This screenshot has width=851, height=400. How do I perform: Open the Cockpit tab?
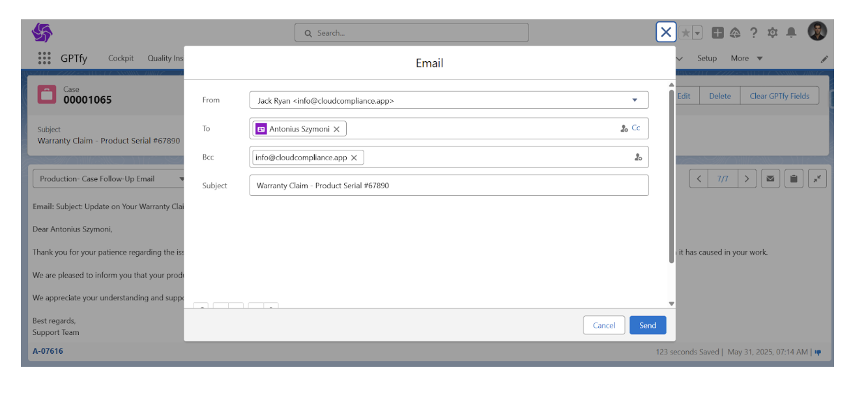coord(121,58)
